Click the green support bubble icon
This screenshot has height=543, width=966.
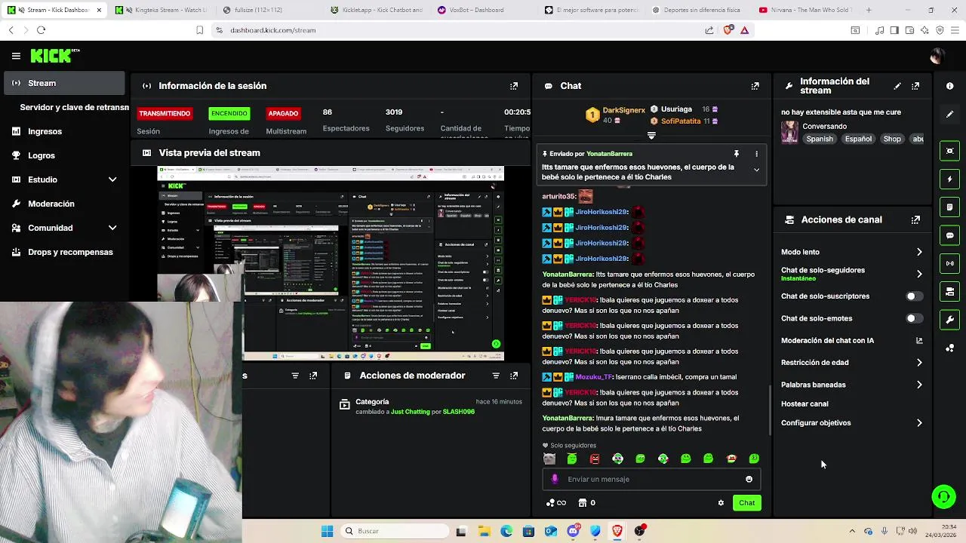pyautogui.click(x=943, y=496)
